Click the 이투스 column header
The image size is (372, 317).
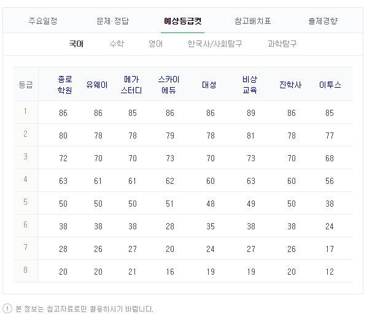(330, 85)
